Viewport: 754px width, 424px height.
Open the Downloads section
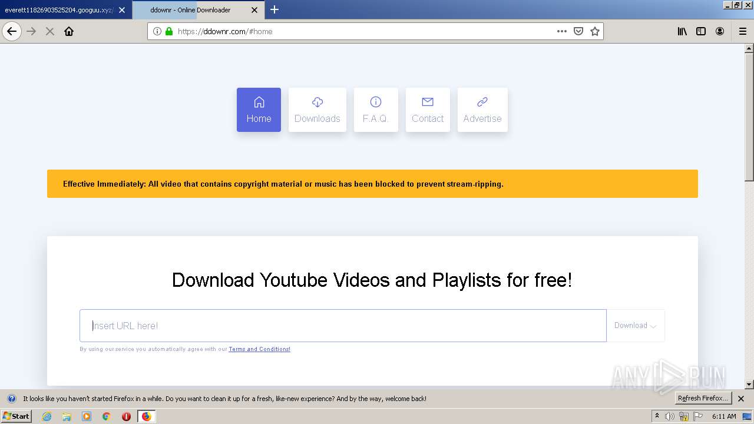(x=318, y=110)
